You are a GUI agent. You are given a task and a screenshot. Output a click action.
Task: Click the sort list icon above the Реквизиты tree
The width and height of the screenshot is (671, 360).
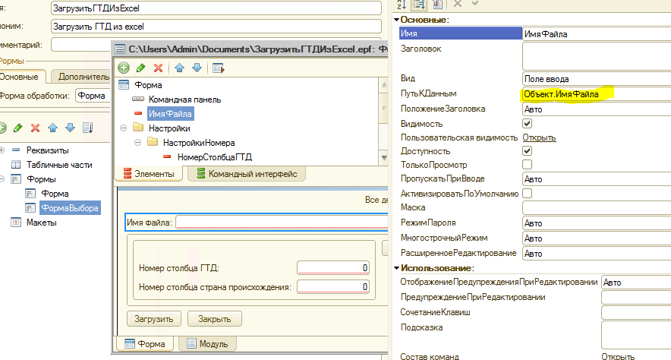point(88,128)
